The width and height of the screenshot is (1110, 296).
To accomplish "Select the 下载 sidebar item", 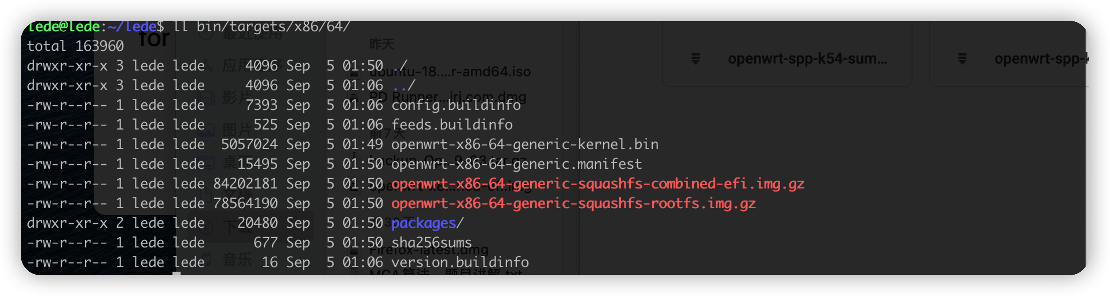I will (237, 227).
